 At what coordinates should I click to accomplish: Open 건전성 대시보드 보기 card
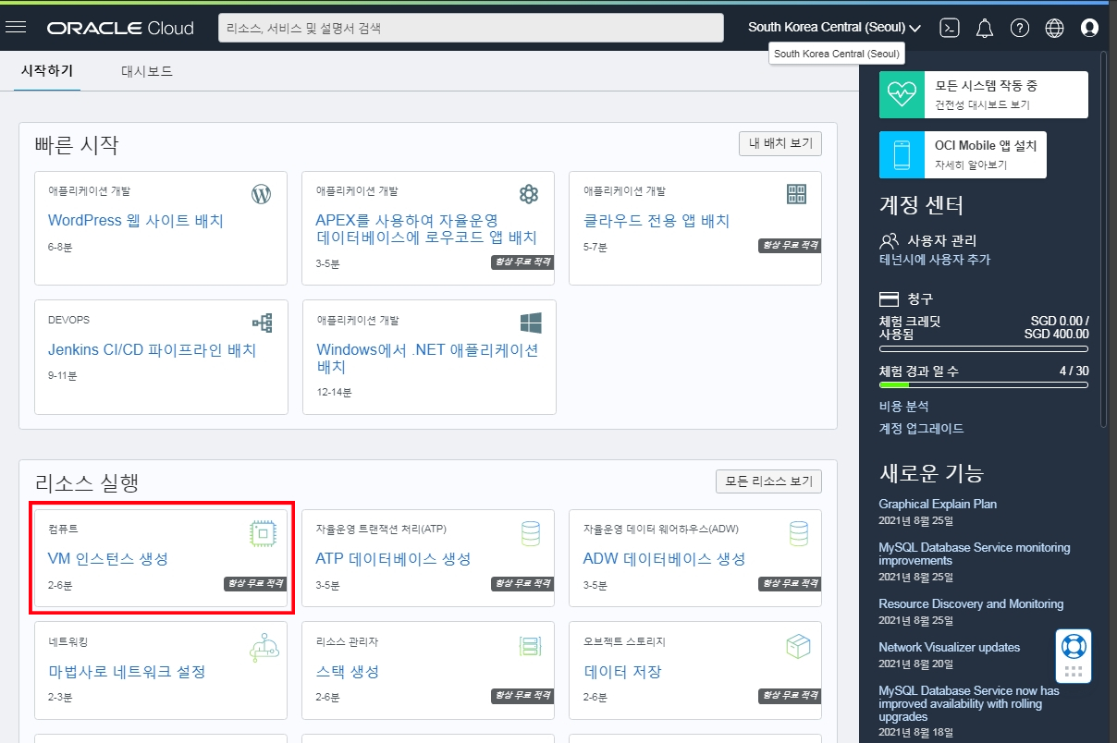[x=984, y=94]
